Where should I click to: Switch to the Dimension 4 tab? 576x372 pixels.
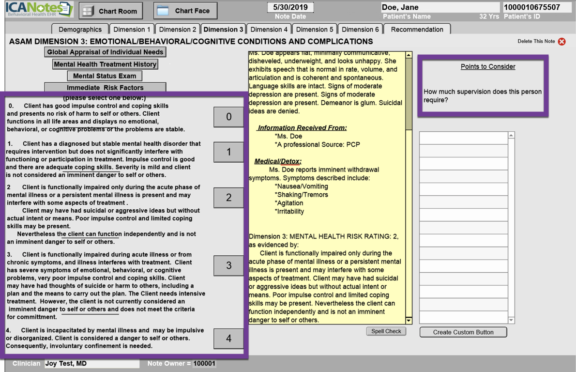269,30
